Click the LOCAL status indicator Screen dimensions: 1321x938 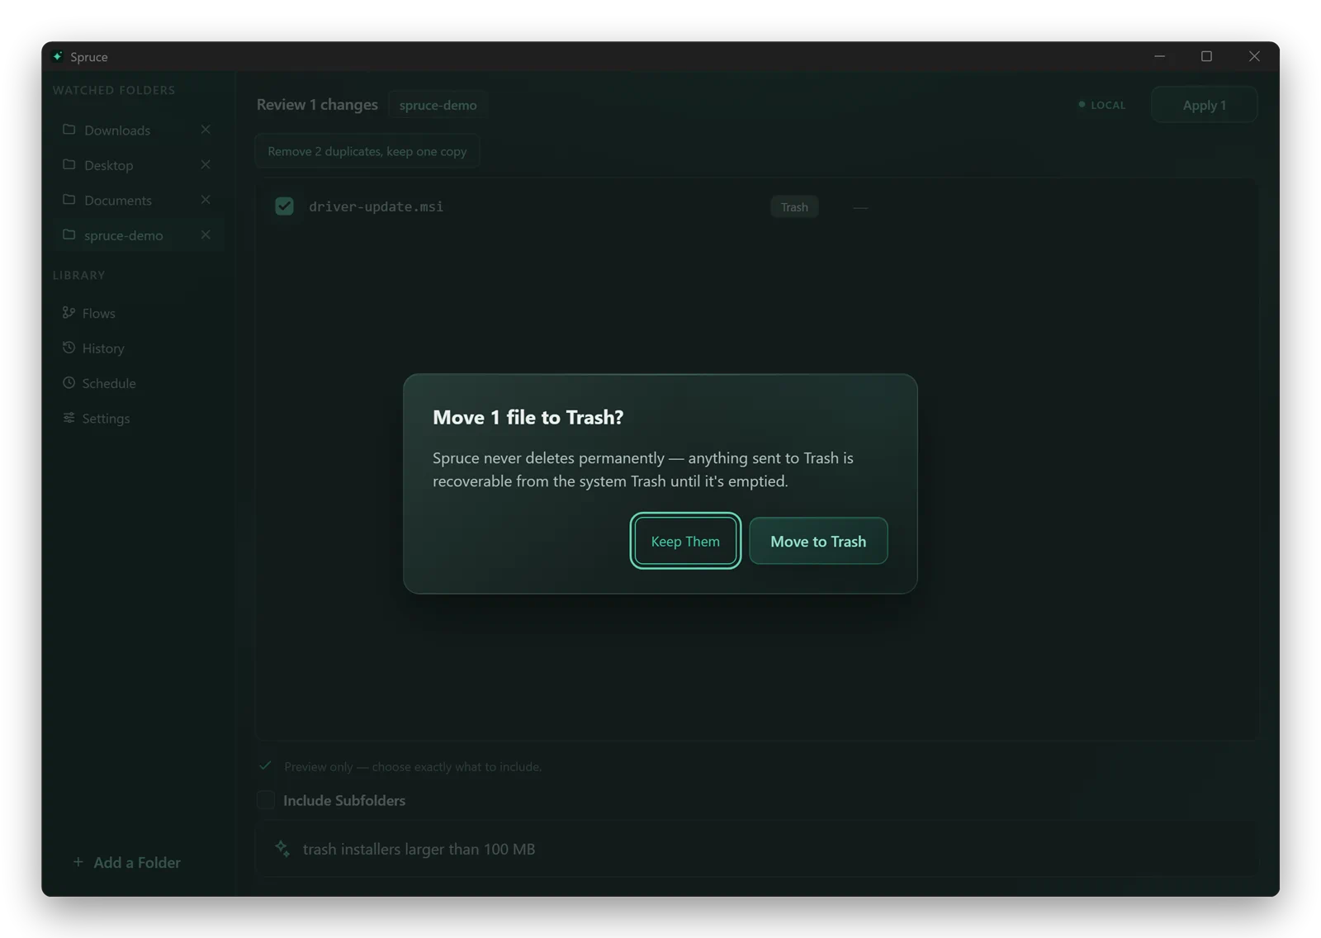point(1101,105)
